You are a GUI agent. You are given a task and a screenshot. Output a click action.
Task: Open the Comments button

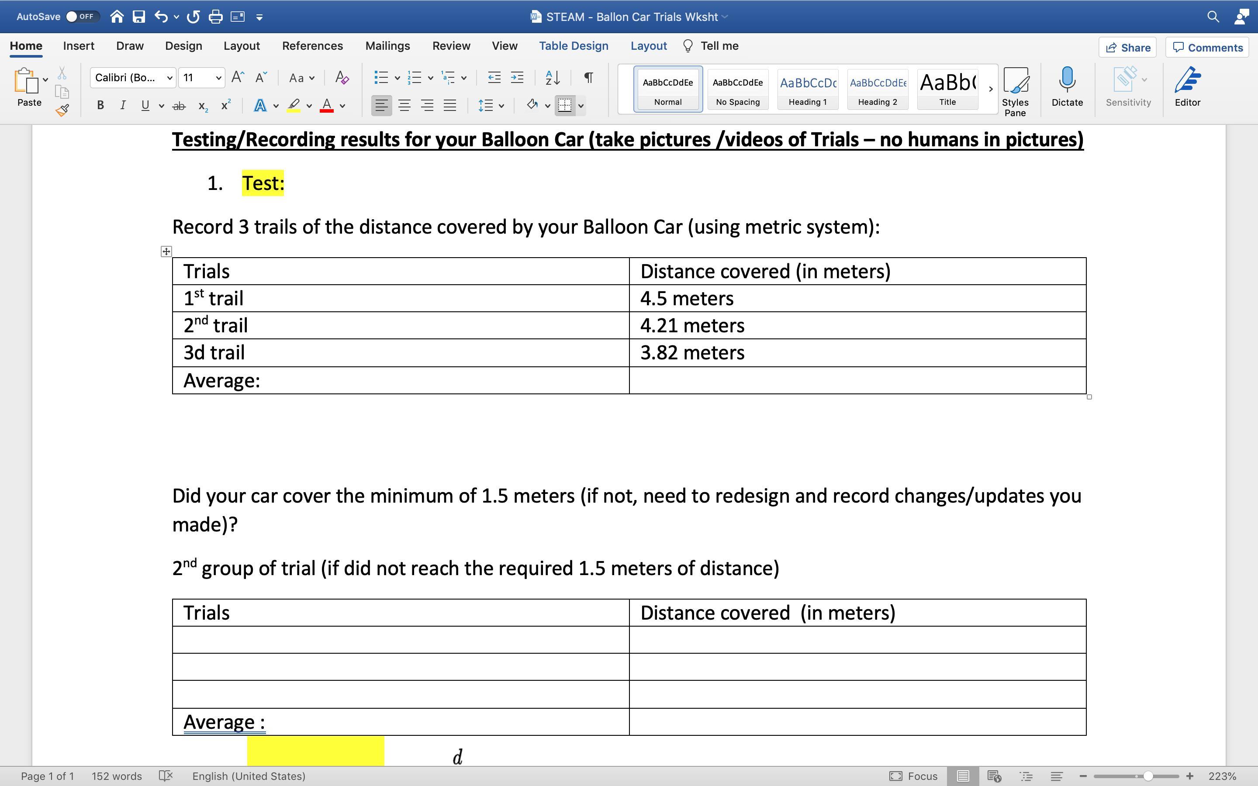point(1207,47)
